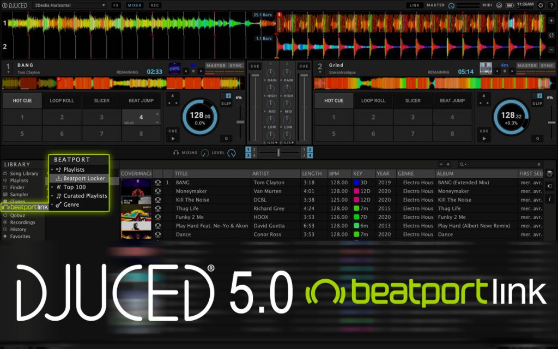This screenshot has height=349, width=558.
Task: Open the DJUCED settings gear icon
Action: click(541, 5)
